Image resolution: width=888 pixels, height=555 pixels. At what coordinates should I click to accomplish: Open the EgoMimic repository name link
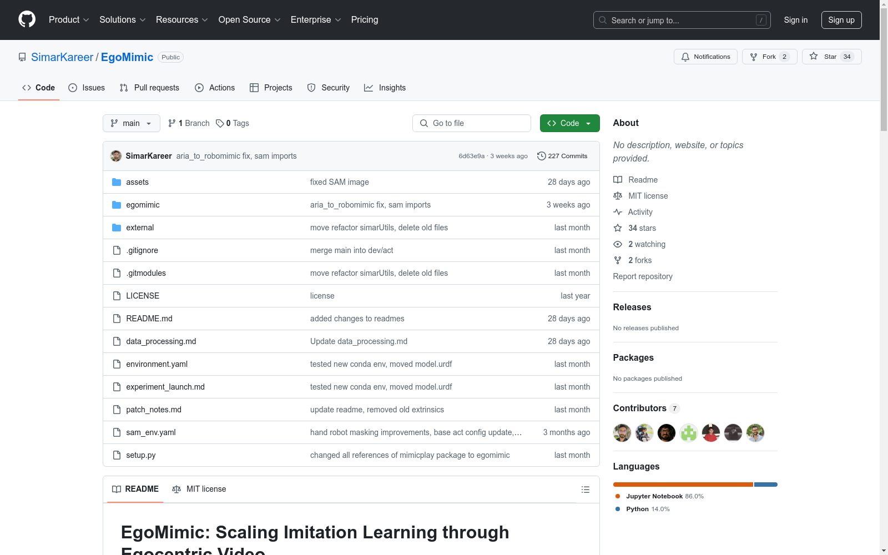[127, 57]
